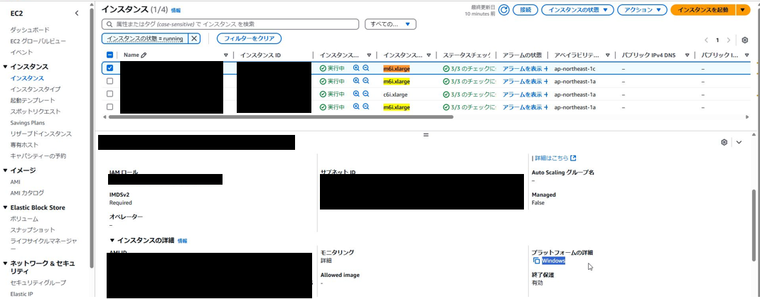Collapse the Elastic Block Store section
The height and width of the screenshot is (299, 760).
point(5,207)
